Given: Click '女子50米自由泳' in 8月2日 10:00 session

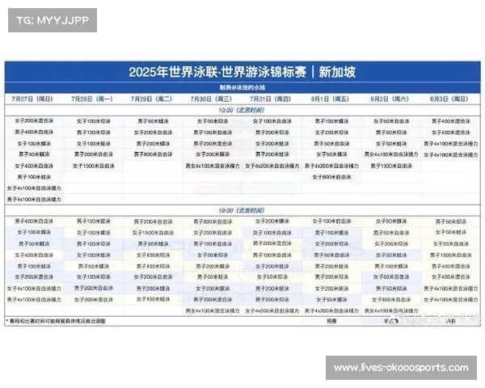Looking at the screenshot, I should tap(391, 121).
